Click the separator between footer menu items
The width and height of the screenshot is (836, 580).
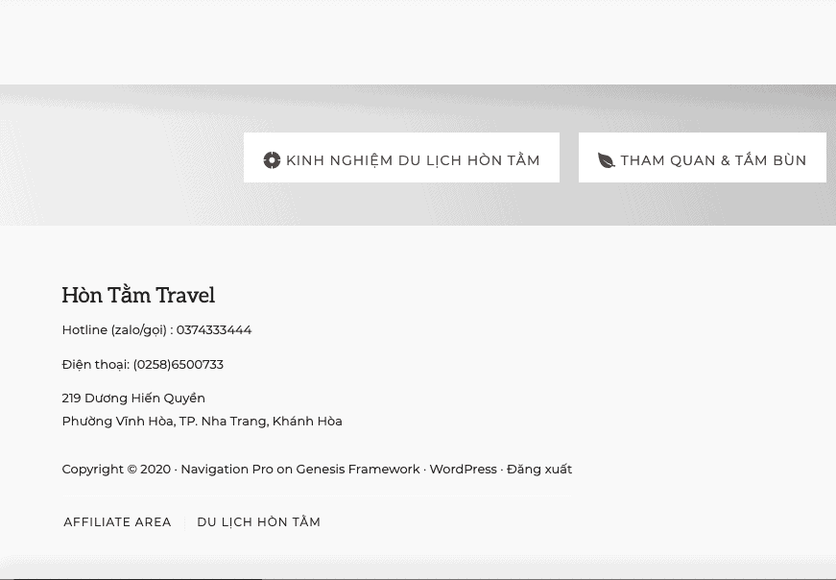pyautogui.click(x=184, y=523)
